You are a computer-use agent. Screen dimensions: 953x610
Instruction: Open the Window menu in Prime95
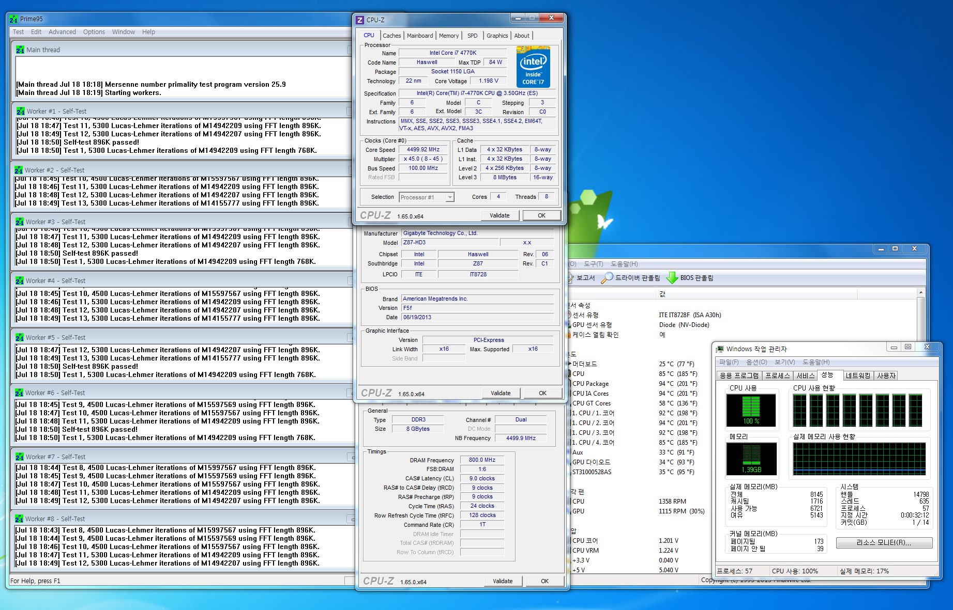click(124, 32)
